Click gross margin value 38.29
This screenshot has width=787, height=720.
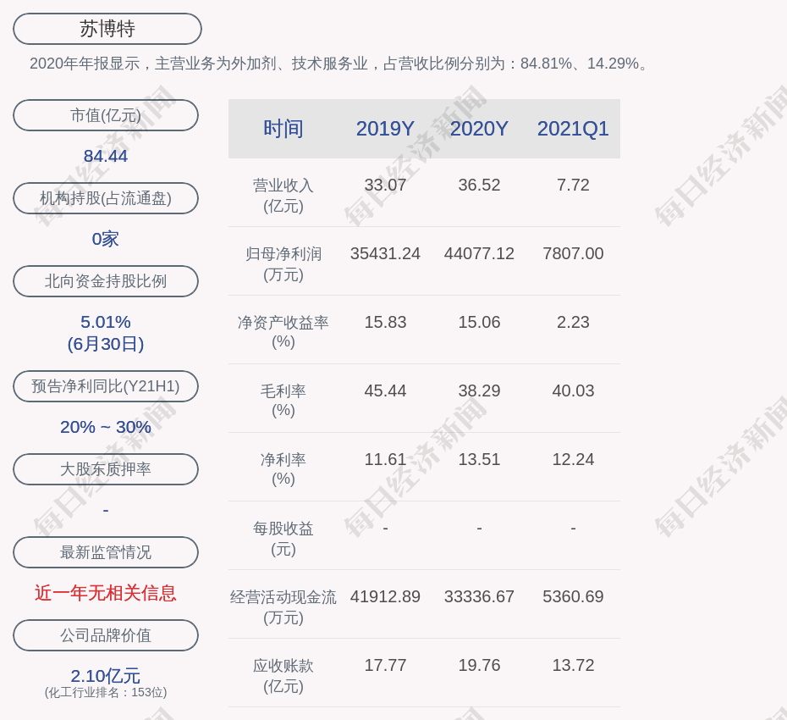[x=479, y=390]
